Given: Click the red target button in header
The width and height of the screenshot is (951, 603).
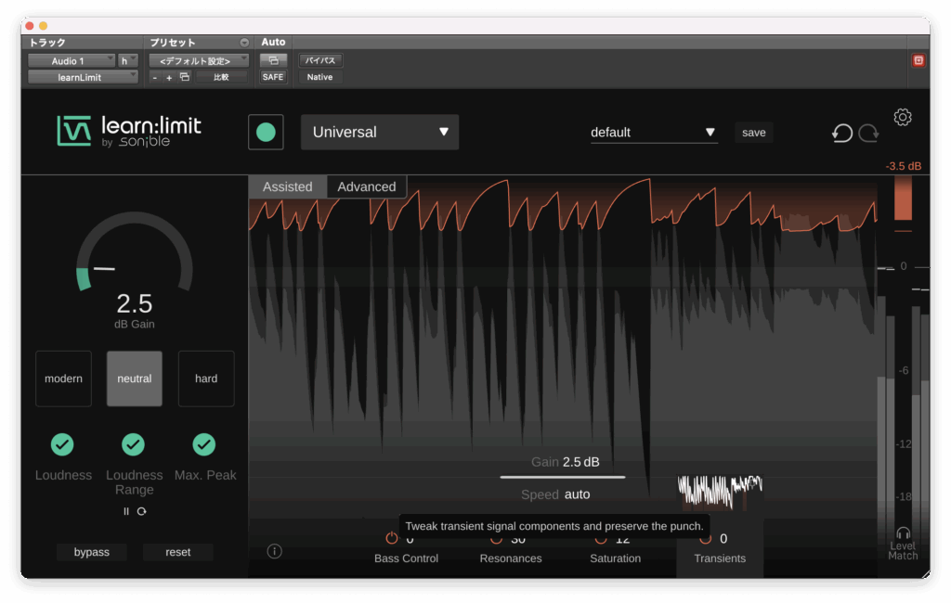Looking at the screenshot, I should pyautogui.click(x=918, y=60).
